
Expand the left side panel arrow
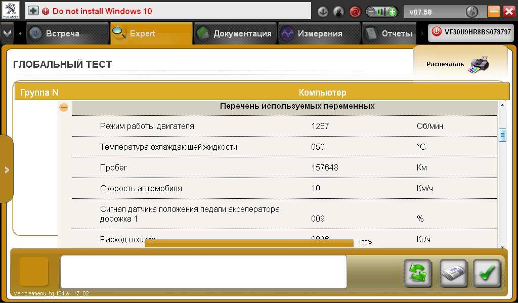point(6,170)
